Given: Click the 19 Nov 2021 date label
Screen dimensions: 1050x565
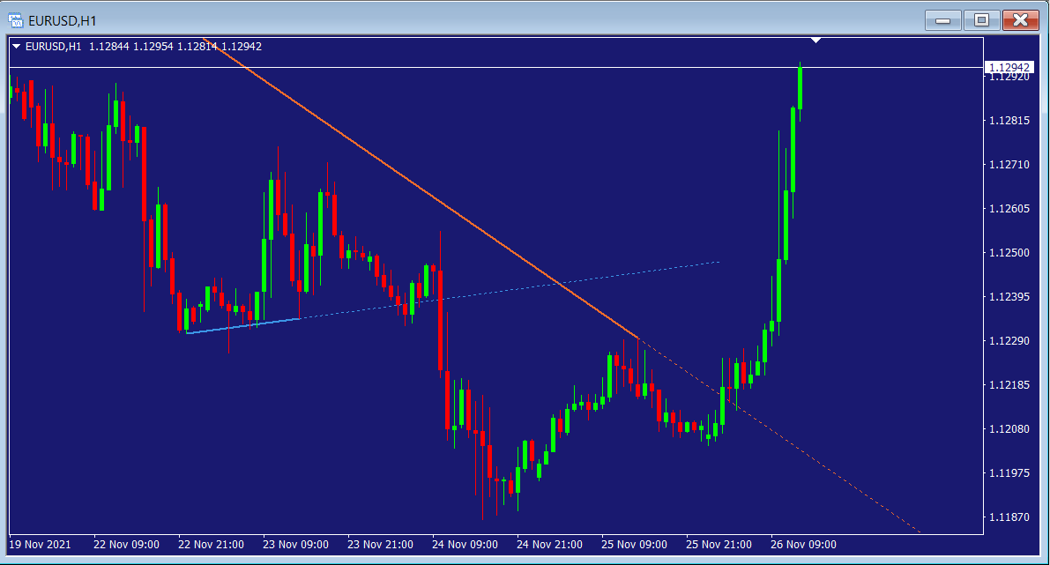Looking at the screenshot, I should pyautogui.click(x=41, y=544).
